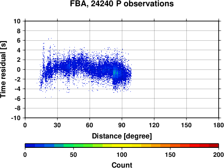Click the x-axis tick label 120
This screenshot has width=224, height=168.
point(154,125)
